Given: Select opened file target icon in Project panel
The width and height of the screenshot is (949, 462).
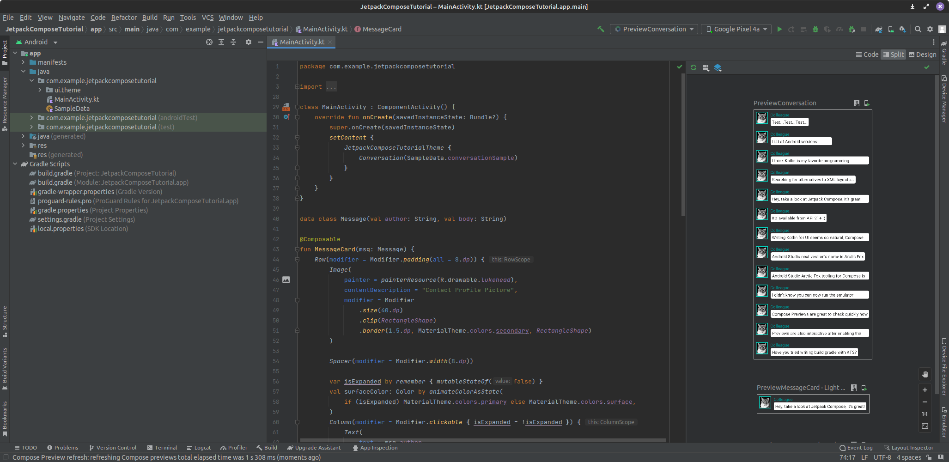Looking at the screenshot, I should [209, 42].
